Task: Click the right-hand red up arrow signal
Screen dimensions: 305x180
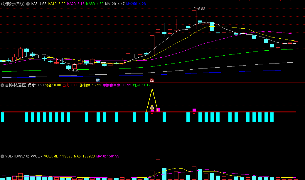Action: pyautogui.click(x=194, y=114)
